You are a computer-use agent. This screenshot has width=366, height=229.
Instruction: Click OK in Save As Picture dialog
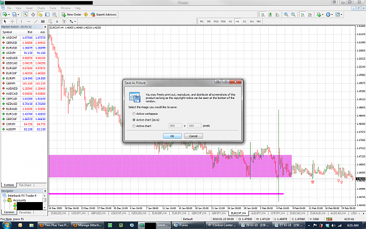(172, 136)
